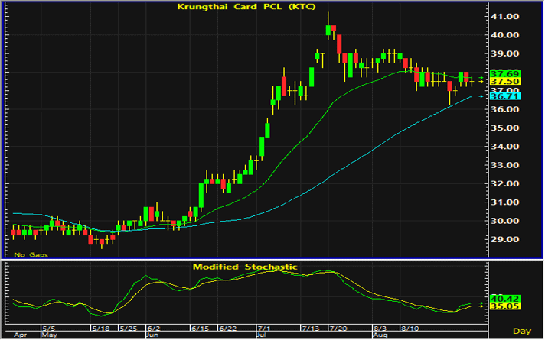
Task: Click the green 40.42 stochastic value label
Action: coord(505,299)
